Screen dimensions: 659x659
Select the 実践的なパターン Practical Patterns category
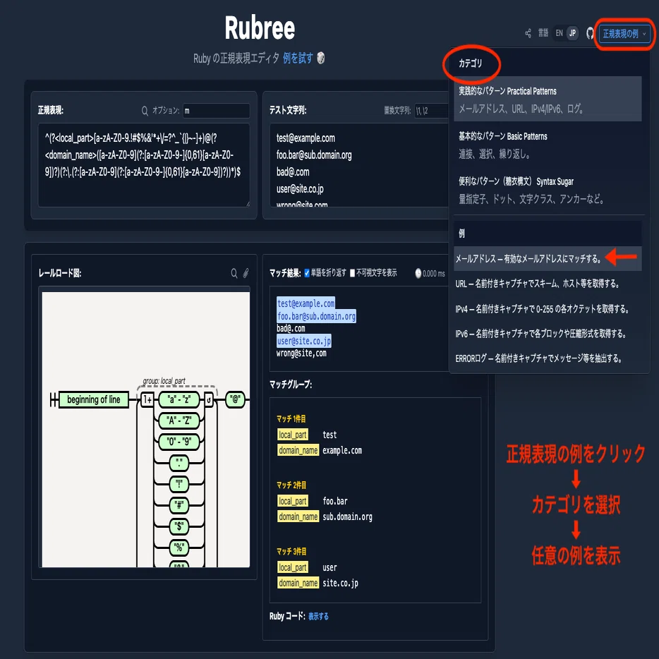click(x=548, y=99)
